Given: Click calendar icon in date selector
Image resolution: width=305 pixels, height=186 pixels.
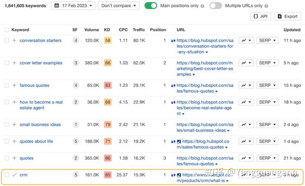Looking at the screenshot, I should (56, 6).
